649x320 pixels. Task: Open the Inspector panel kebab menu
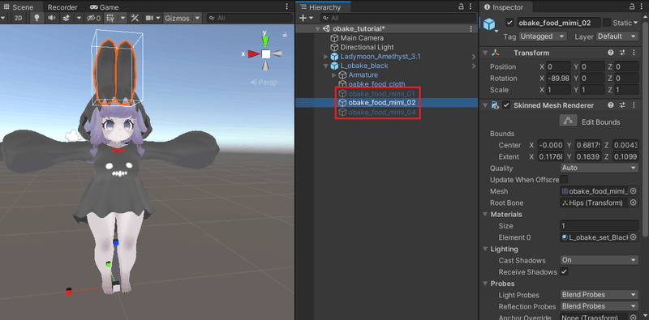[x=642, y=7]
